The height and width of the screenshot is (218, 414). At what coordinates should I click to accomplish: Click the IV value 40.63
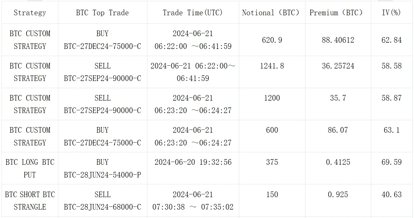(x=392, y=195)
